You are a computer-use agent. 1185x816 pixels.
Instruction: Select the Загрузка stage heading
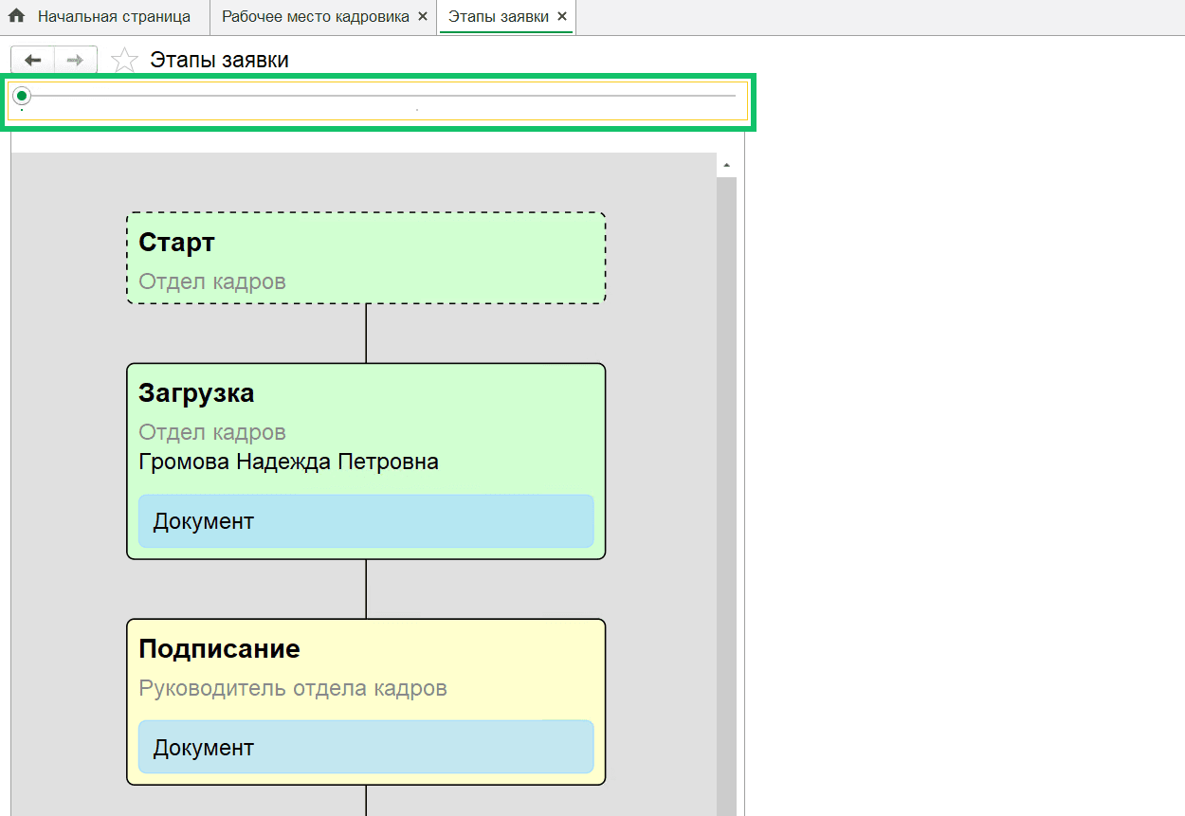[x=196, y=392]
